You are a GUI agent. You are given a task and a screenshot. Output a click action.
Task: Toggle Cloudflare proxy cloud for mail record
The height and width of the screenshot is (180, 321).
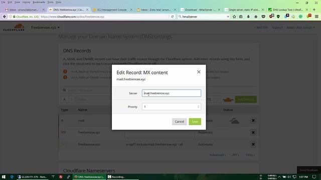click(234, 121)
